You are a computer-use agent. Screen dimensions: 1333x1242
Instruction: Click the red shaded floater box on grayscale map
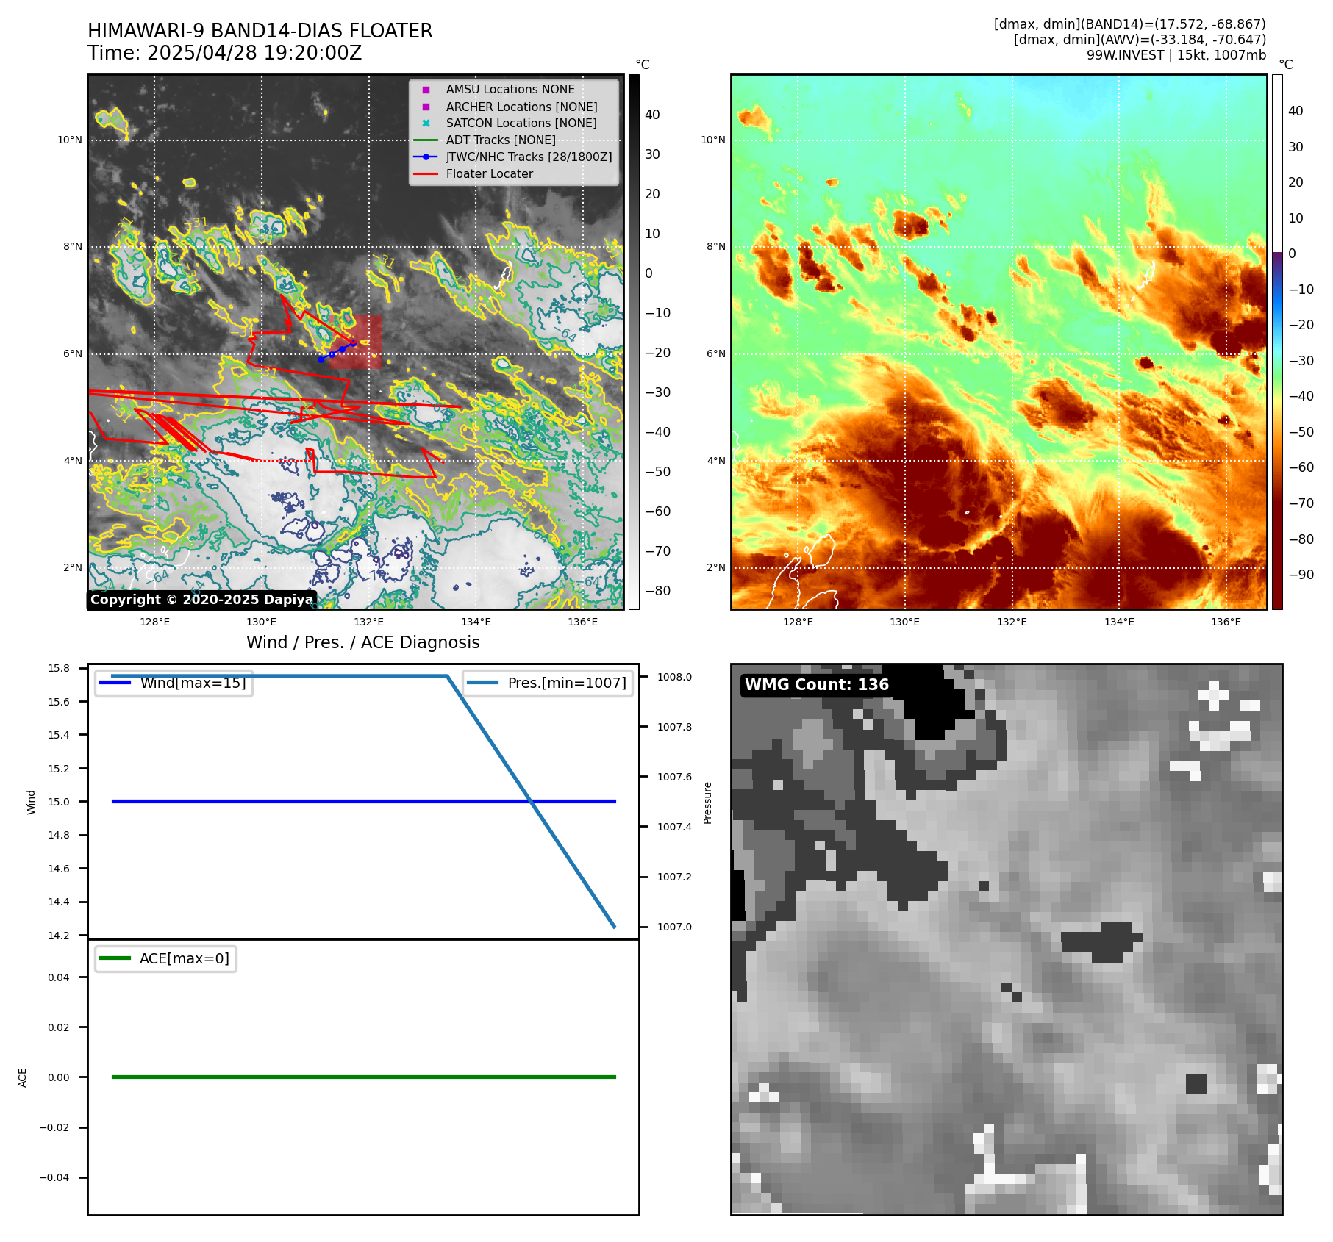[x=357, y=342]
